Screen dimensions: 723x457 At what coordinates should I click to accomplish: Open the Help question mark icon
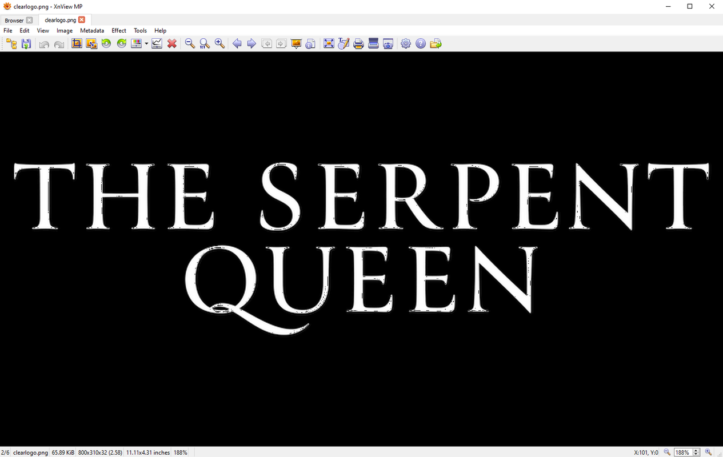point(421,44)
